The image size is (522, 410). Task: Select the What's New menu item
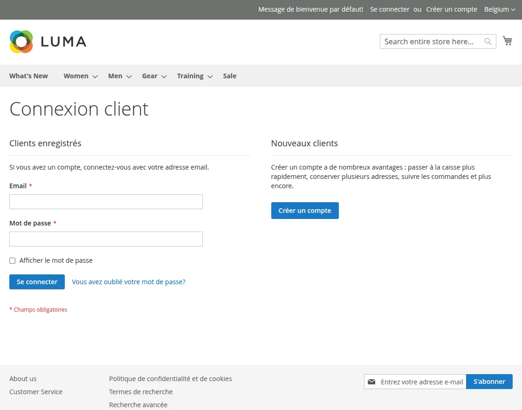(28, 75)
